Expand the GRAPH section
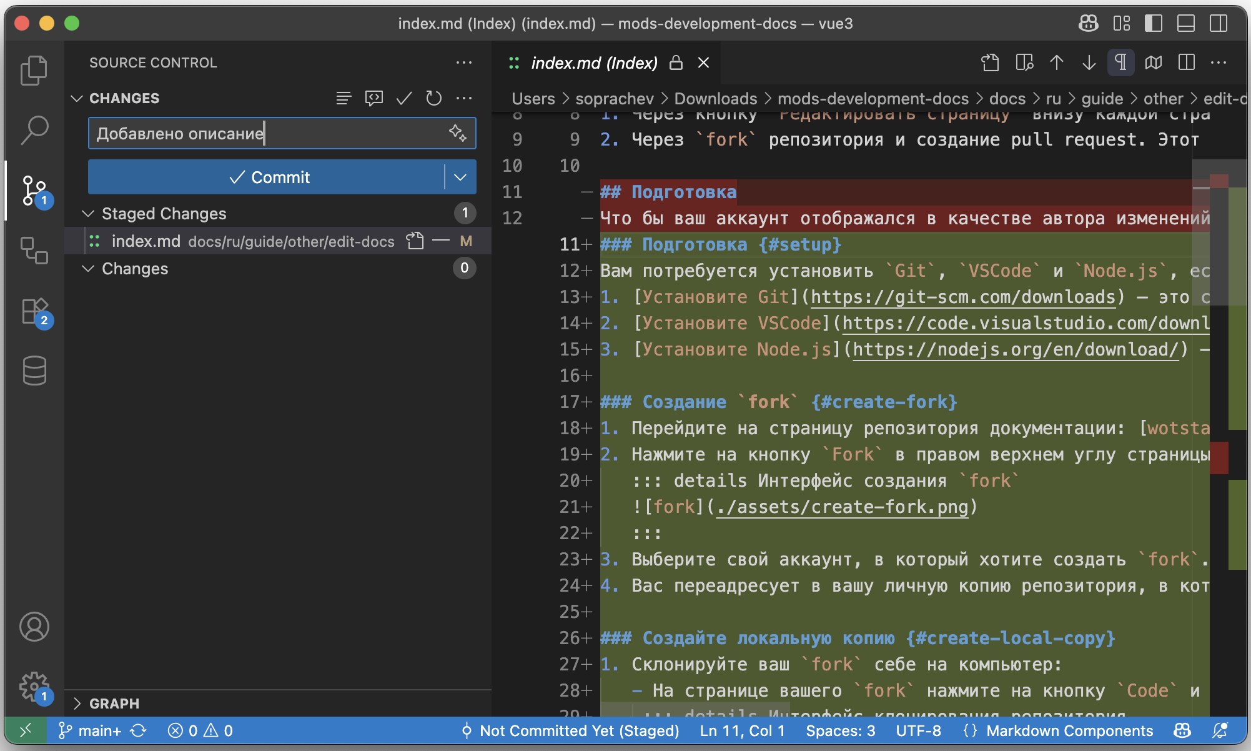The image size is (1251, 751). [77, 704]
